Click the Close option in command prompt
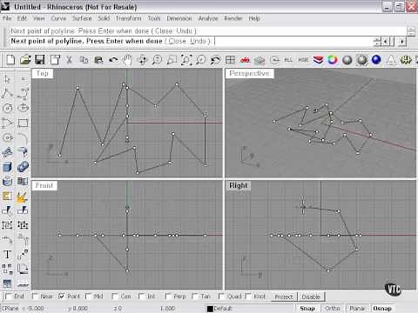Viewport: 418px width, 313px height. [177, 41]
